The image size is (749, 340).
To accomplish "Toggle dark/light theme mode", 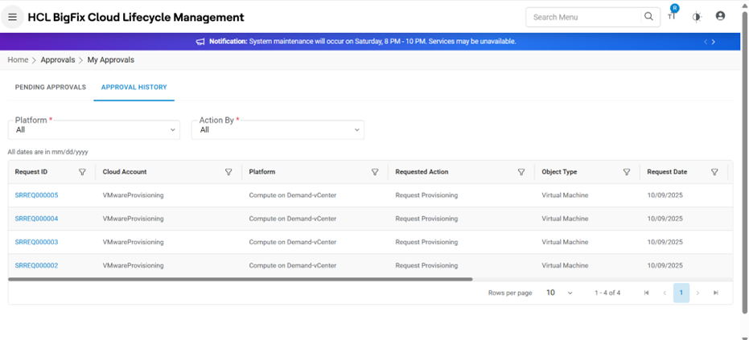I will [x=697, y=17].
